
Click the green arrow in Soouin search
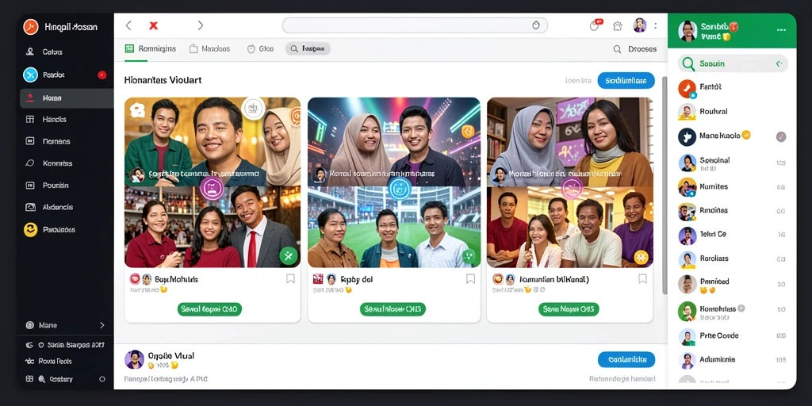778,63
